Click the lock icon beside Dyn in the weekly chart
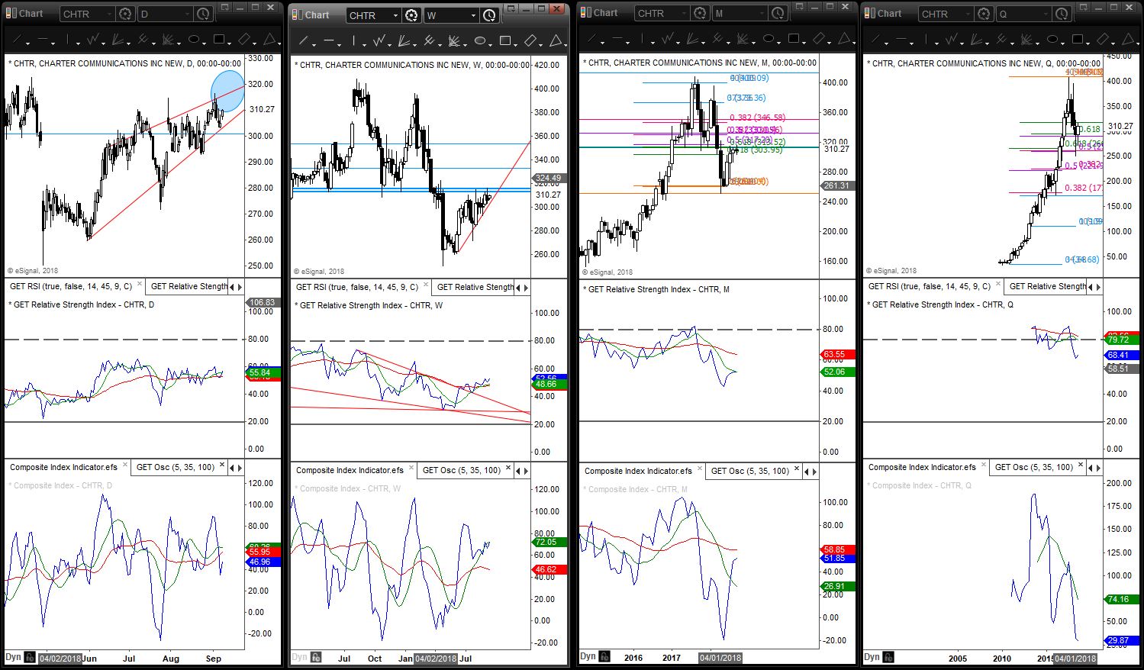Screen dimensions: 1144x670 [x=316, y=657]
